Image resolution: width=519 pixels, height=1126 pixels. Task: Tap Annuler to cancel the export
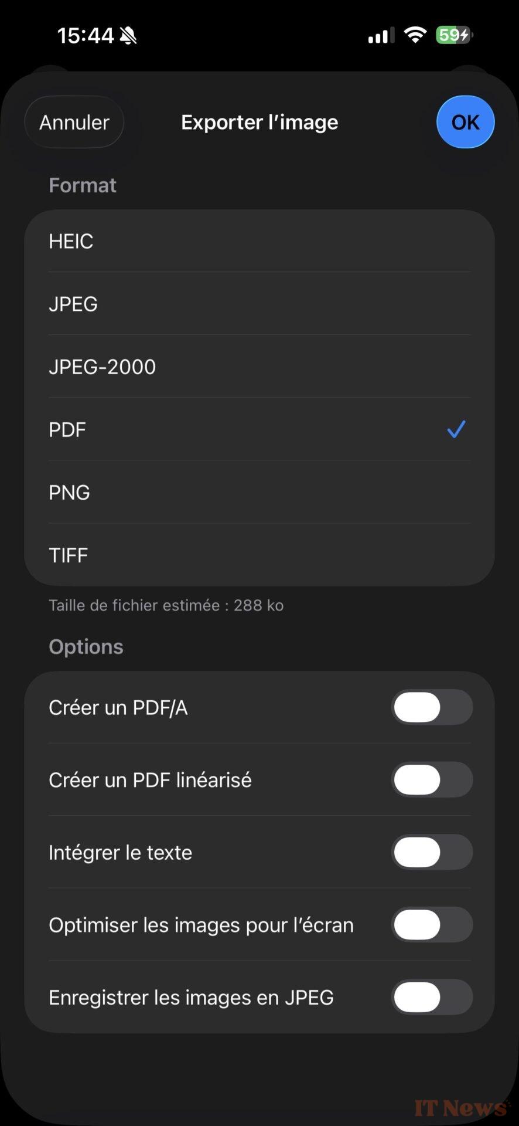(x=74, y=122)
